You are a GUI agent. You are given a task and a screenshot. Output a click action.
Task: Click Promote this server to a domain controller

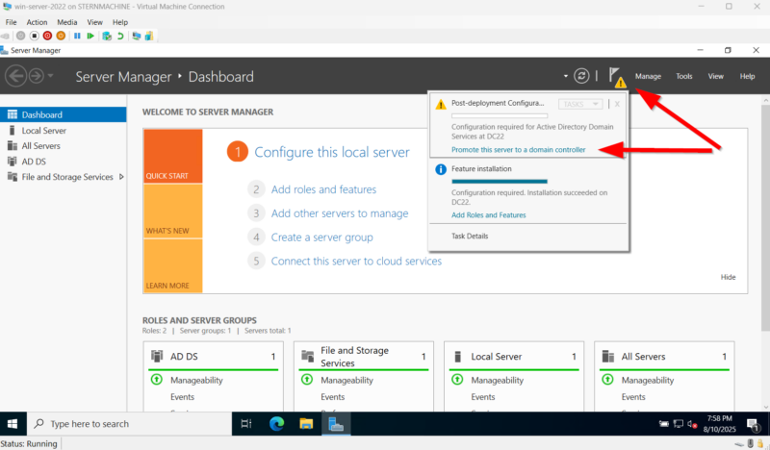click(x=518, y=150)
